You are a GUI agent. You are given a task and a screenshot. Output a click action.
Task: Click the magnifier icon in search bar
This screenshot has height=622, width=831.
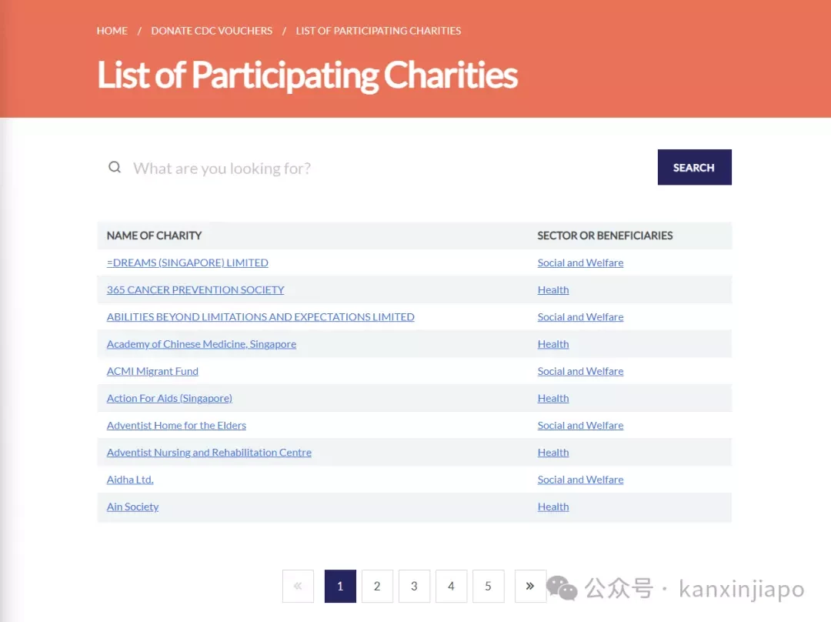point(115,168)
